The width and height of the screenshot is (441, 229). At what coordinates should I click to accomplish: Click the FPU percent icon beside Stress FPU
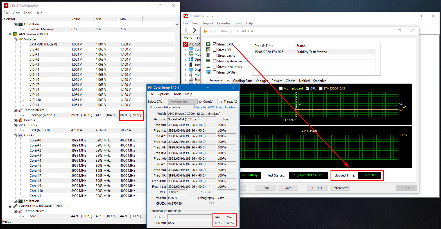208,49
